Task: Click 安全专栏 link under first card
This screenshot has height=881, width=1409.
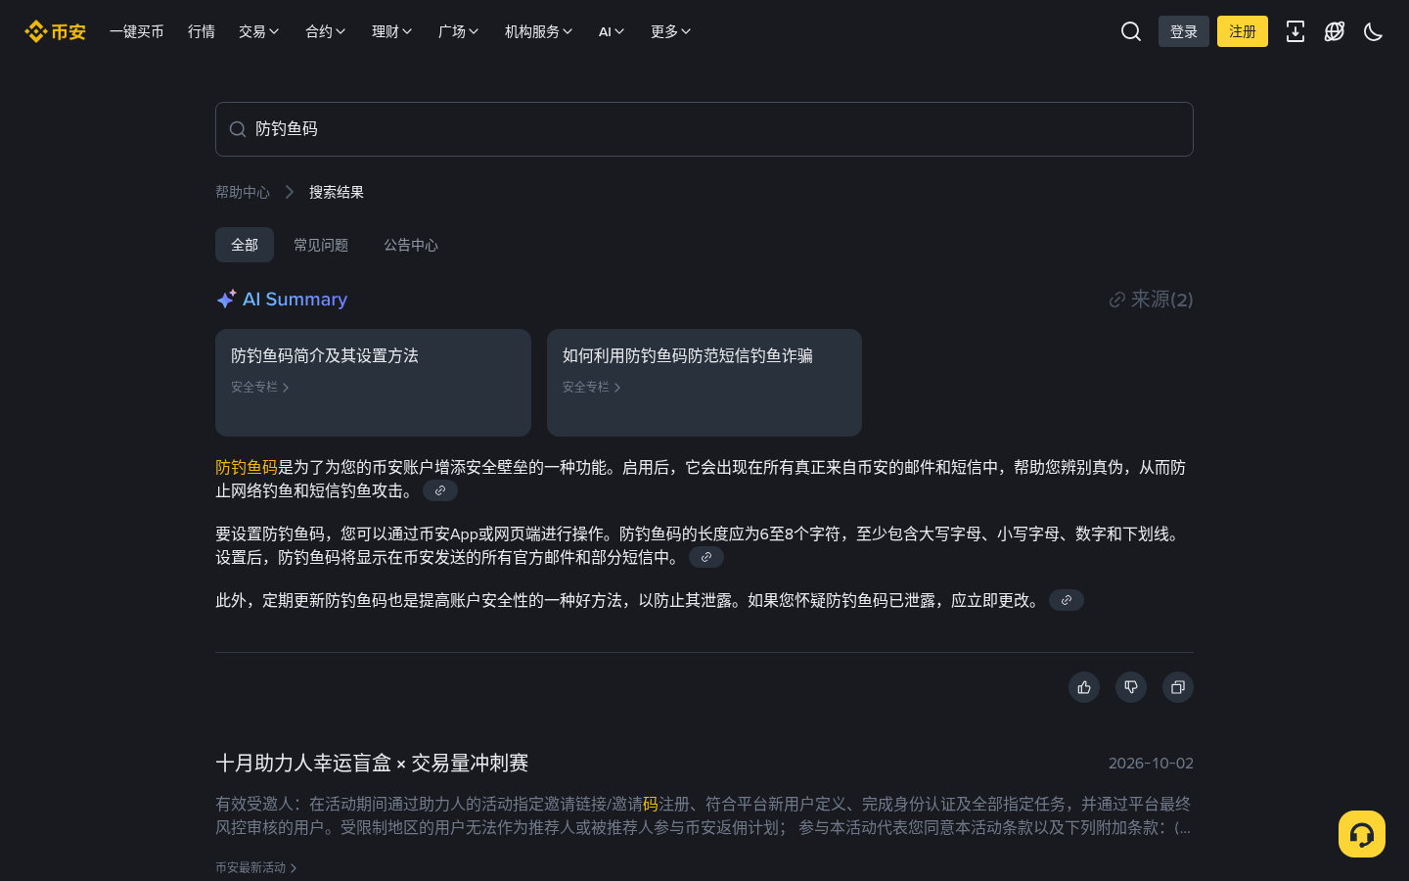Action: point(260,388)
